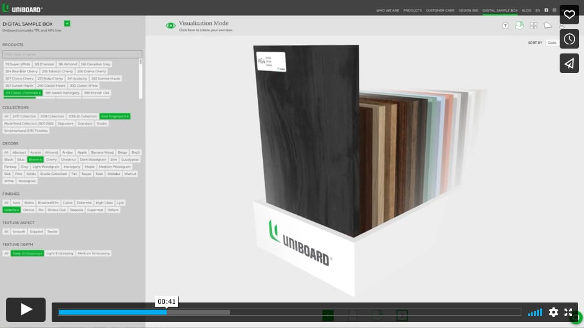This screenshot has height=328, width=584.
Task: Switch to the single panel view icon
Action: (548, 26)
